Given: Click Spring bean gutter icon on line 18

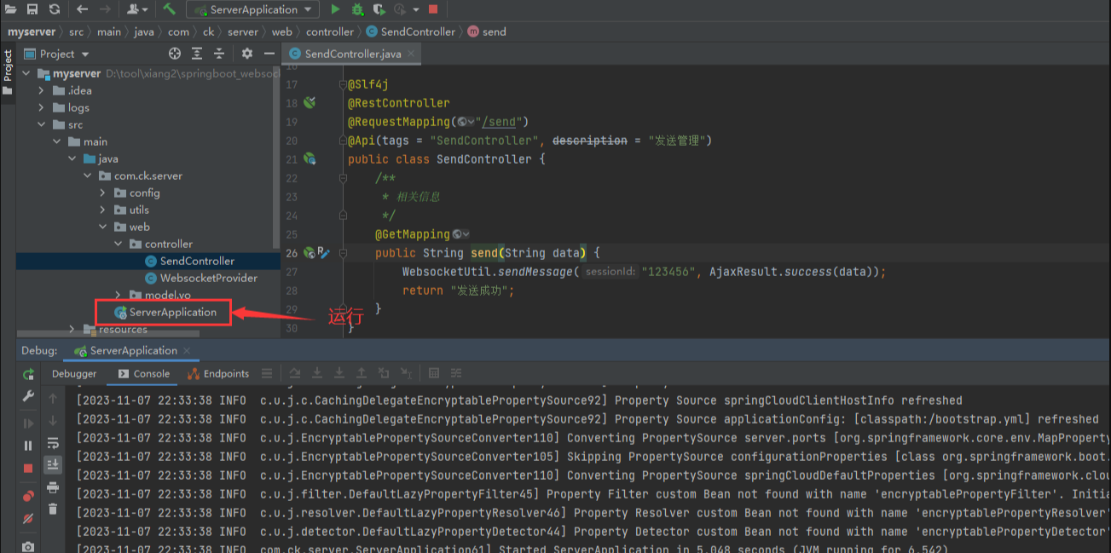Looking at the screenshot, I should click(x=310, y=102).
